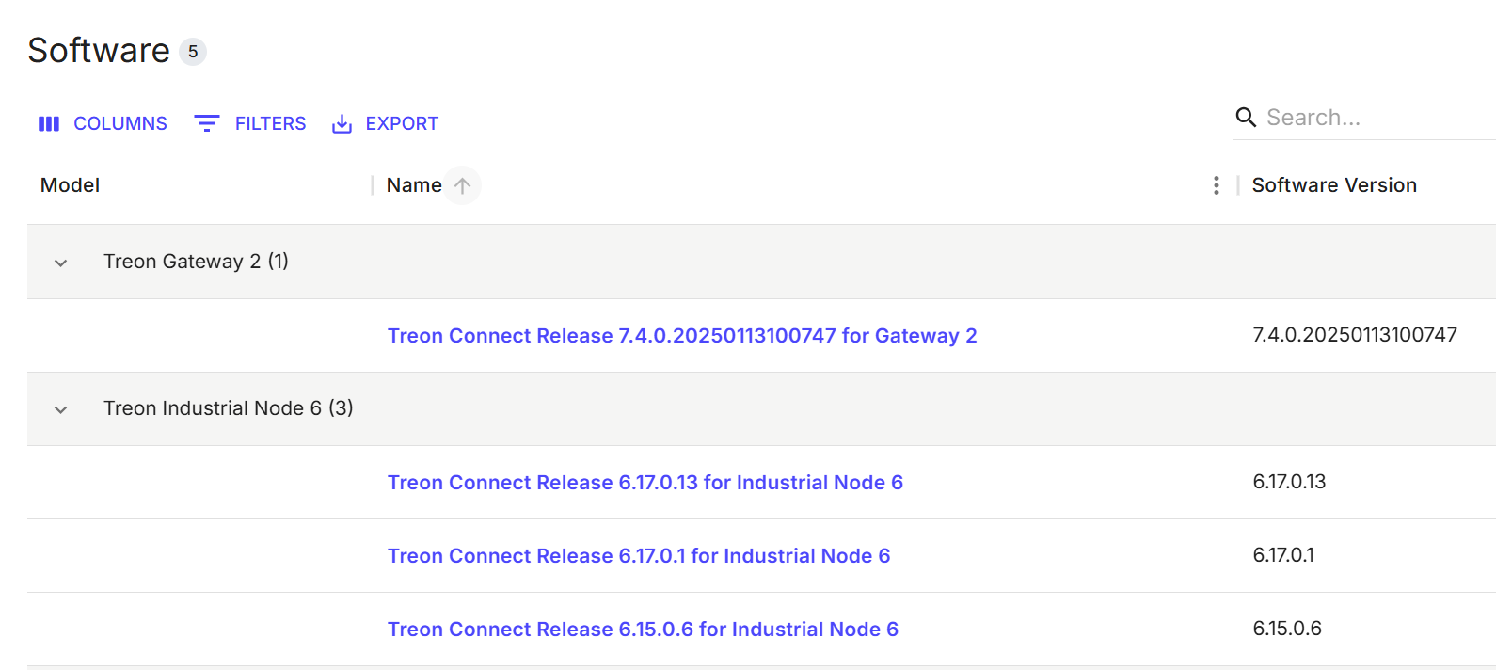Click the Treon Industrial Node 6 (3) label
Screen dimensions: 1496x670
[x=229, y=408]
